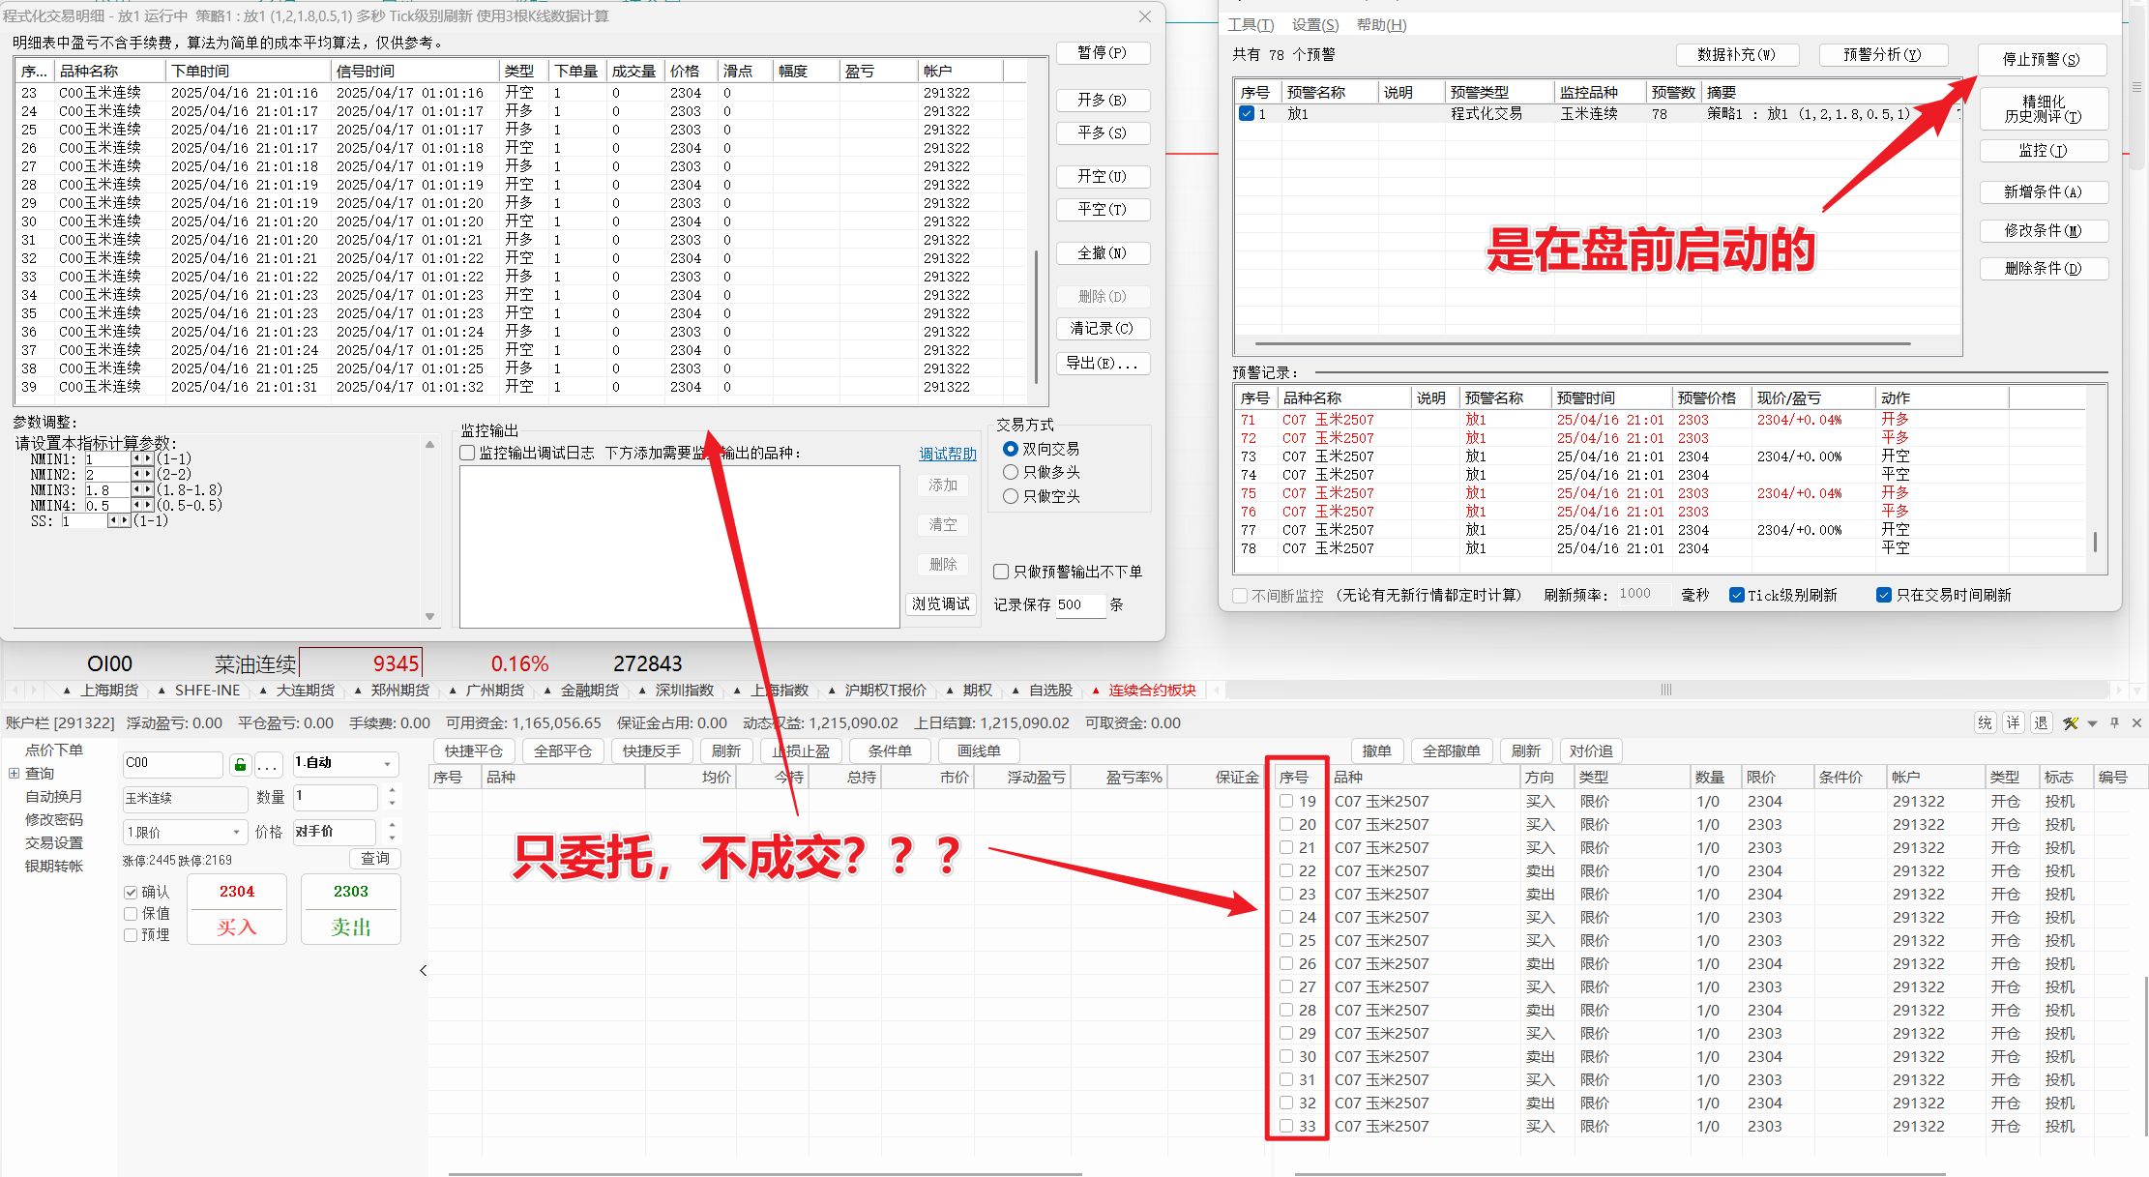Click the wrench settings icon in account bar
This screenshot has width=2149, height=1177.
[2070, 722]
